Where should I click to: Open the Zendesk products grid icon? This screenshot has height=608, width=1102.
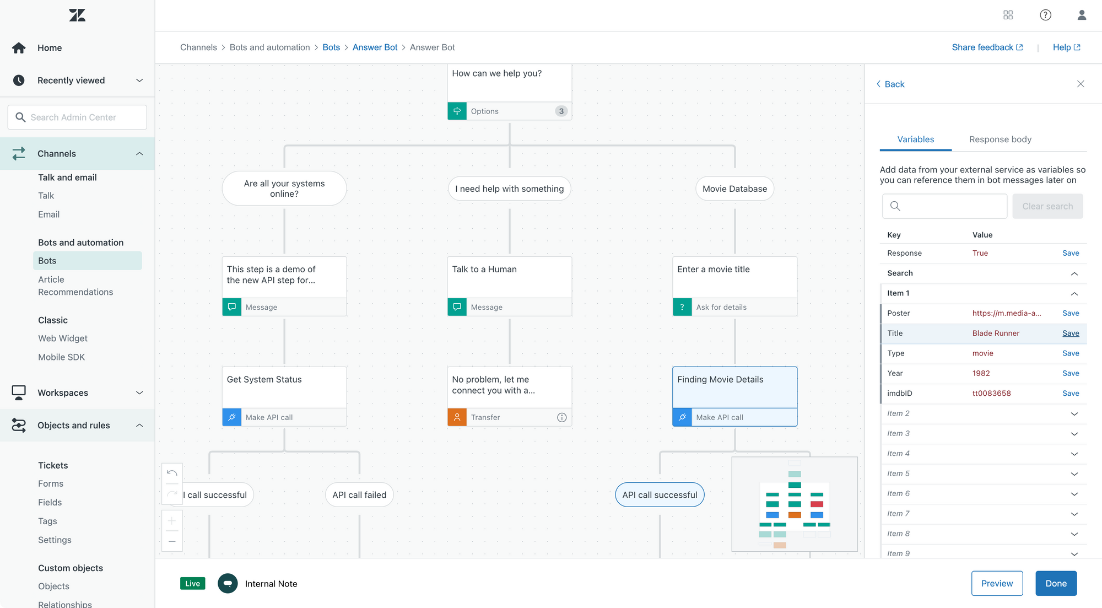click(x=1008, y=15)
